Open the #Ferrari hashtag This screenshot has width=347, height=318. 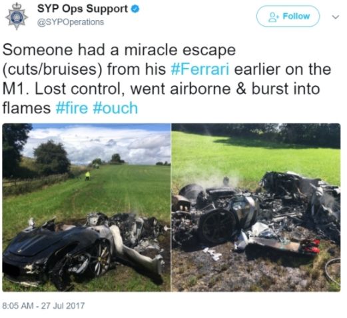[200, 69]
